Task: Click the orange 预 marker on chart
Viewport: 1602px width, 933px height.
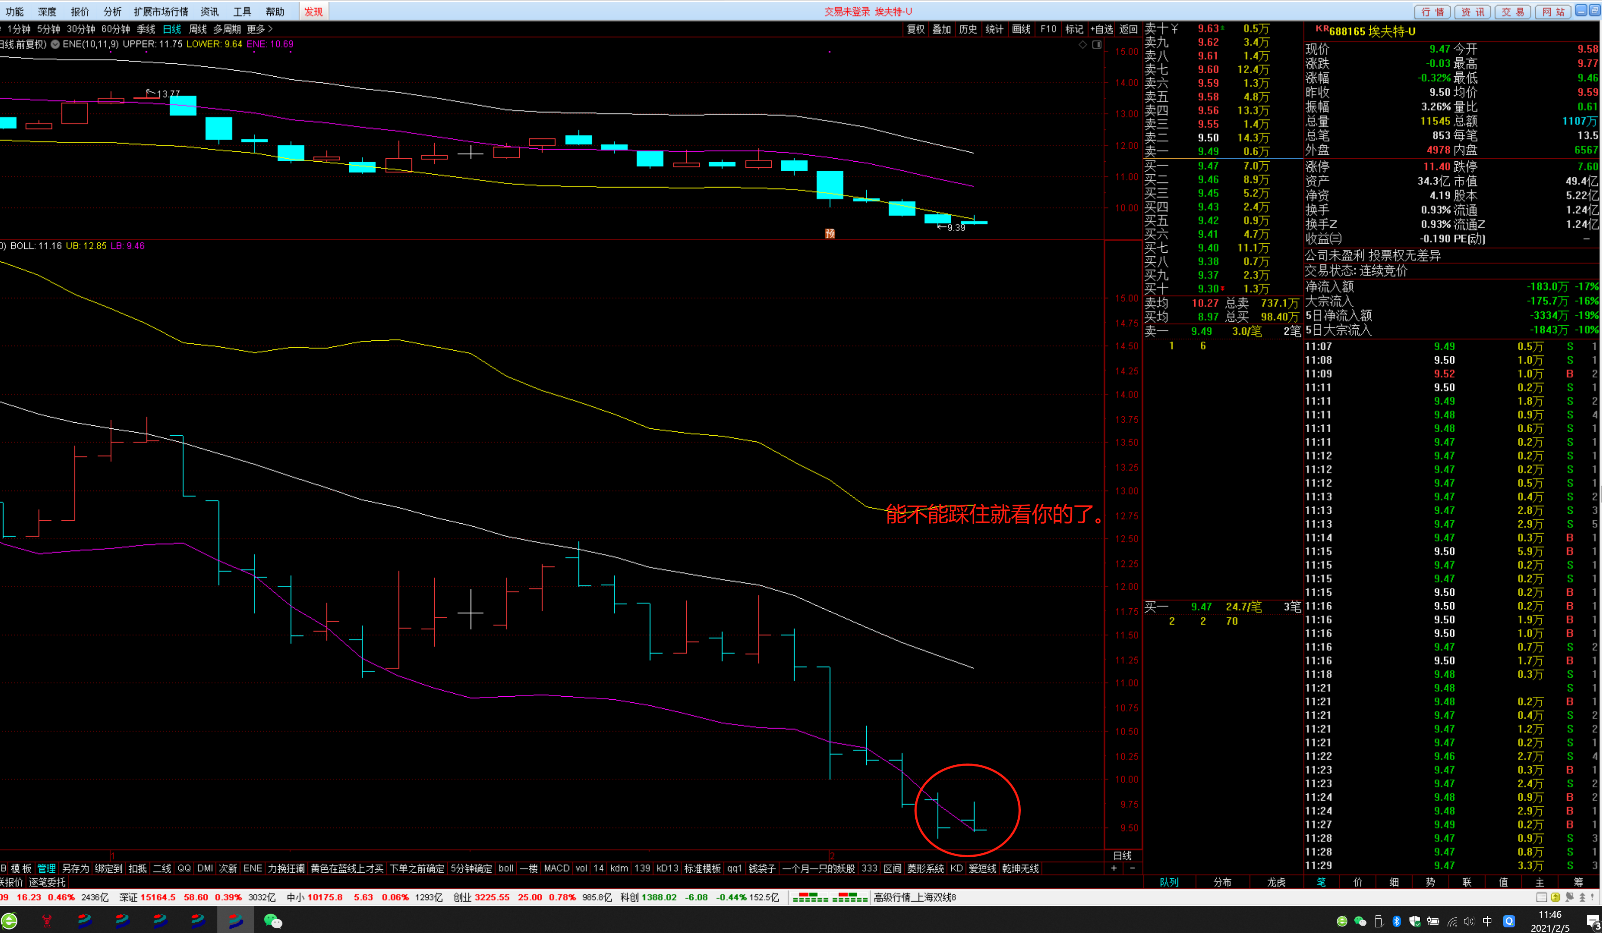Action: 829,234
